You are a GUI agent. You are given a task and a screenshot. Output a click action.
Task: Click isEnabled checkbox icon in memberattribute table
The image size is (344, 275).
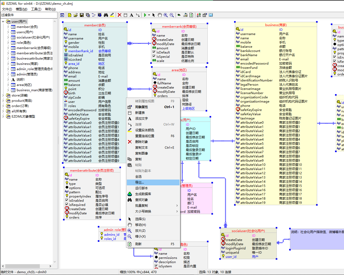67,200
